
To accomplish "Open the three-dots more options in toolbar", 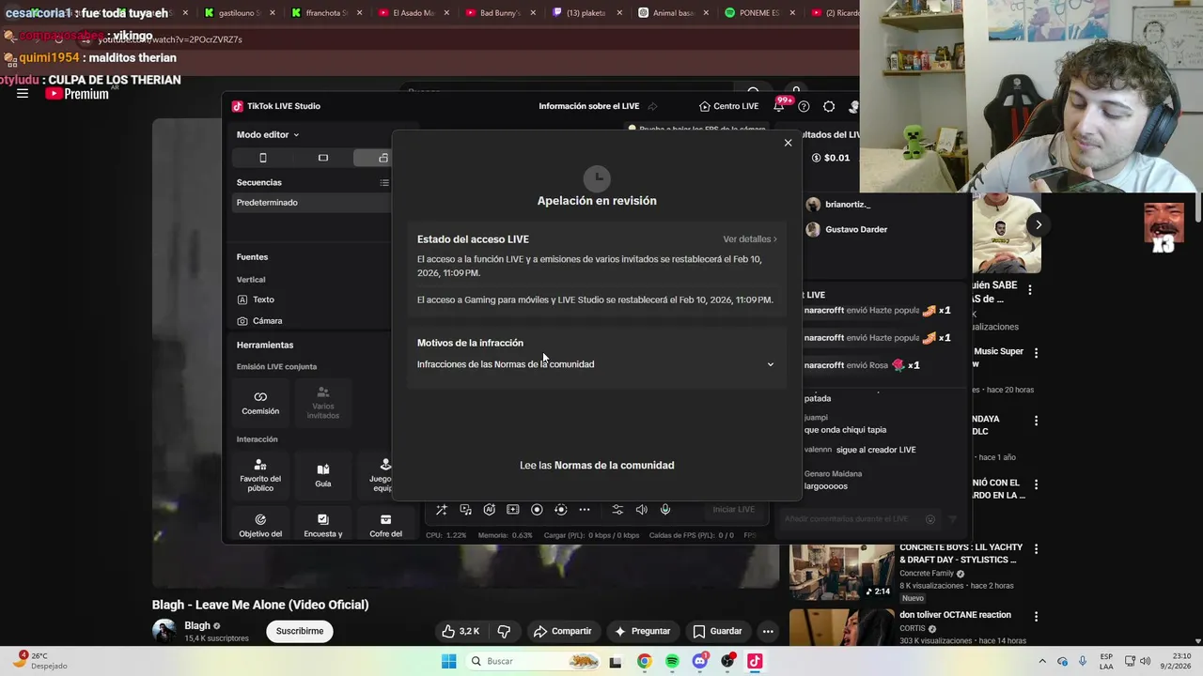I will click(x=585, y=510).
